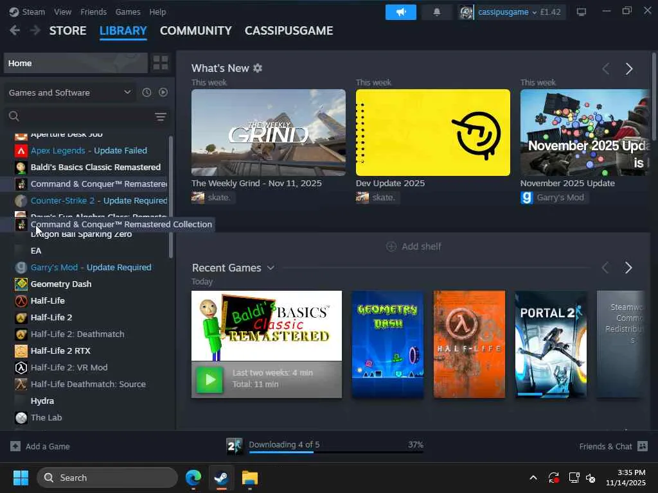Viewport: 658px width, 493px height.
Task: Open the cassipusgame profile avatar
Action: [466, 12]
